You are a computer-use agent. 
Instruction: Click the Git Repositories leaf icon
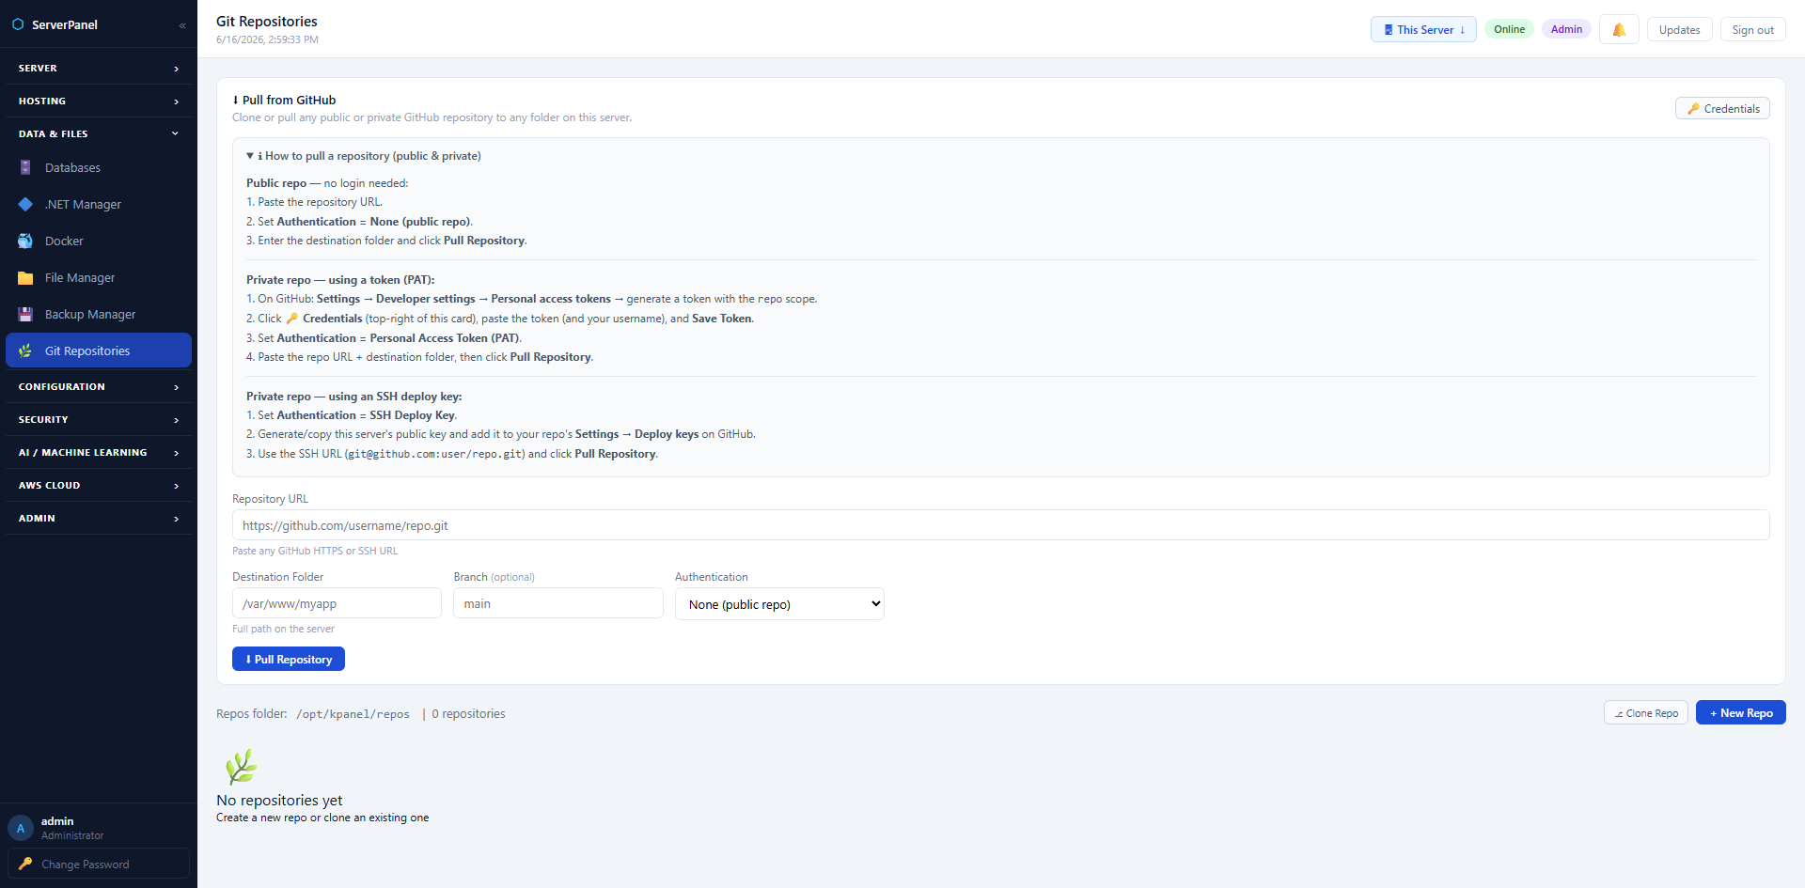coord(25,351)
